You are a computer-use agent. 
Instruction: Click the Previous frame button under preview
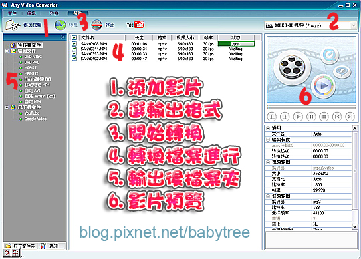click(337, 117)
